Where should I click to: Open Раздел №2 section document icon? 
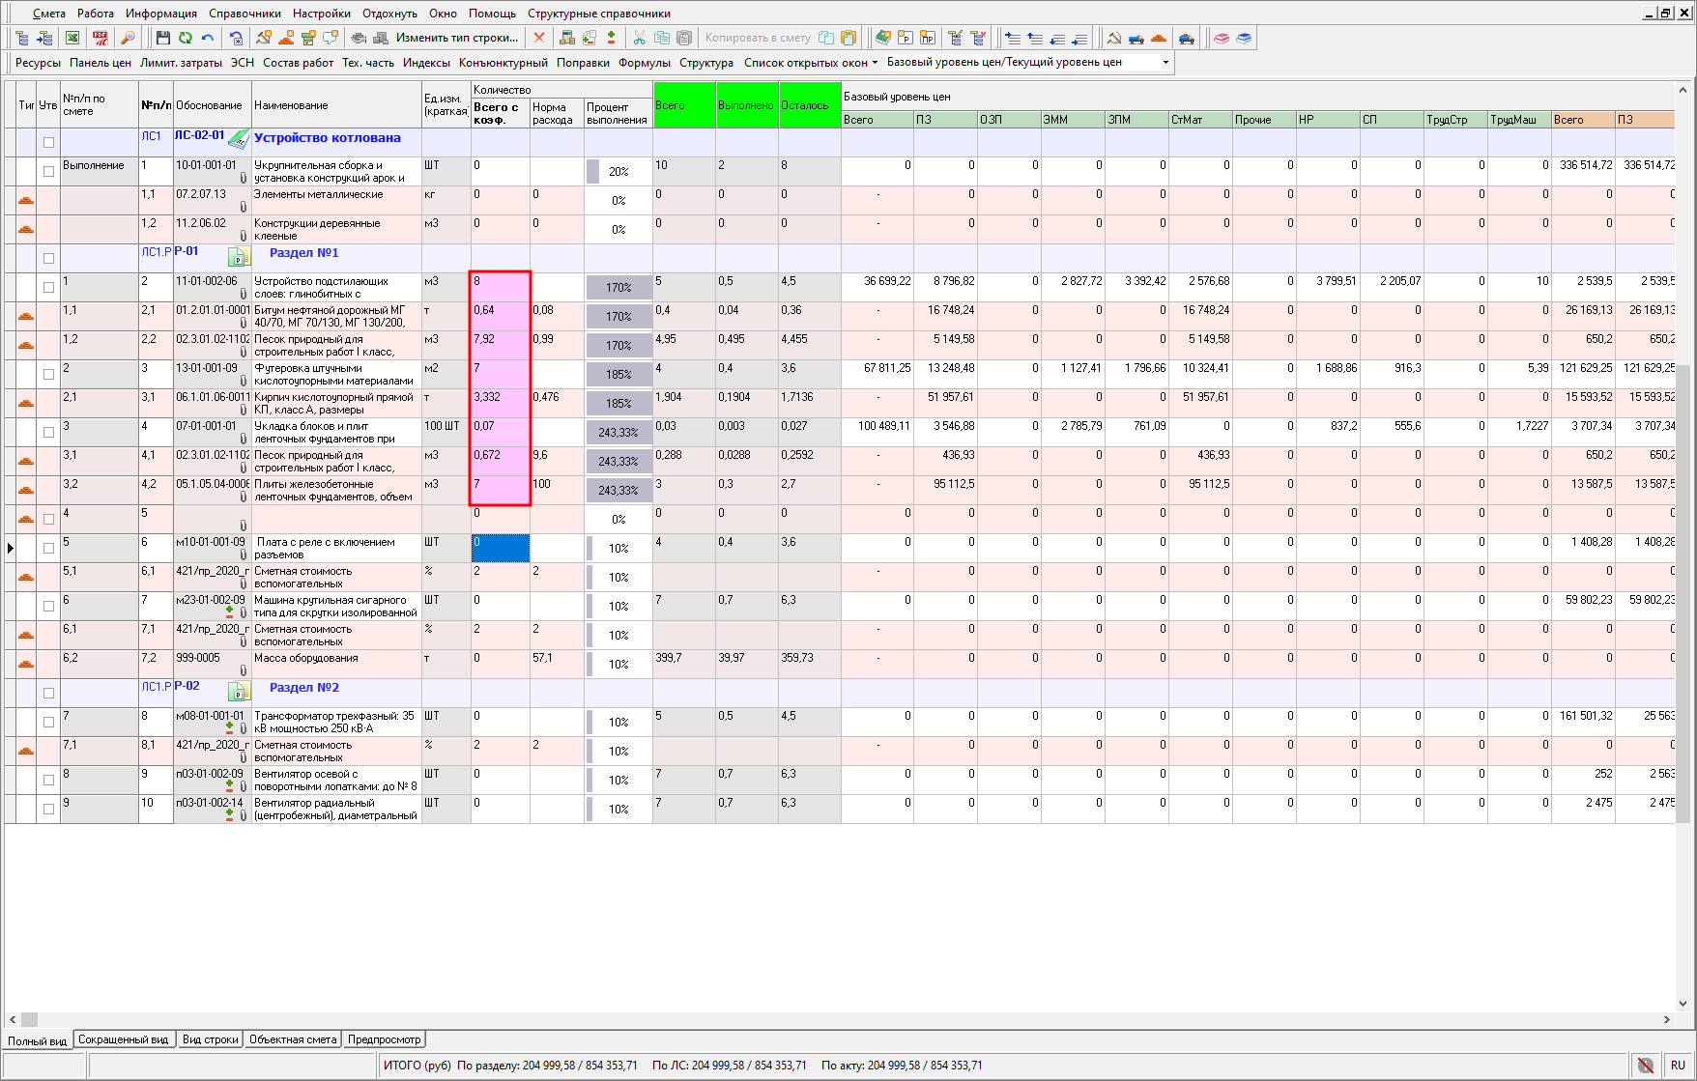(x=239, y=692)
